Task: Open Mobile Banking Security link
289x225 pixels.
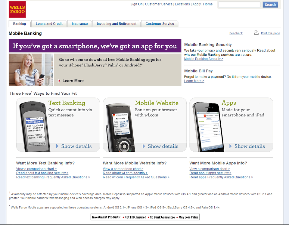Action: click(204, 59)
